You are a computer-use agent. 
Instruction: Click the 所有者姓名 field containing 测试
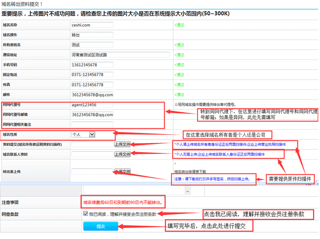click(92, 44)
